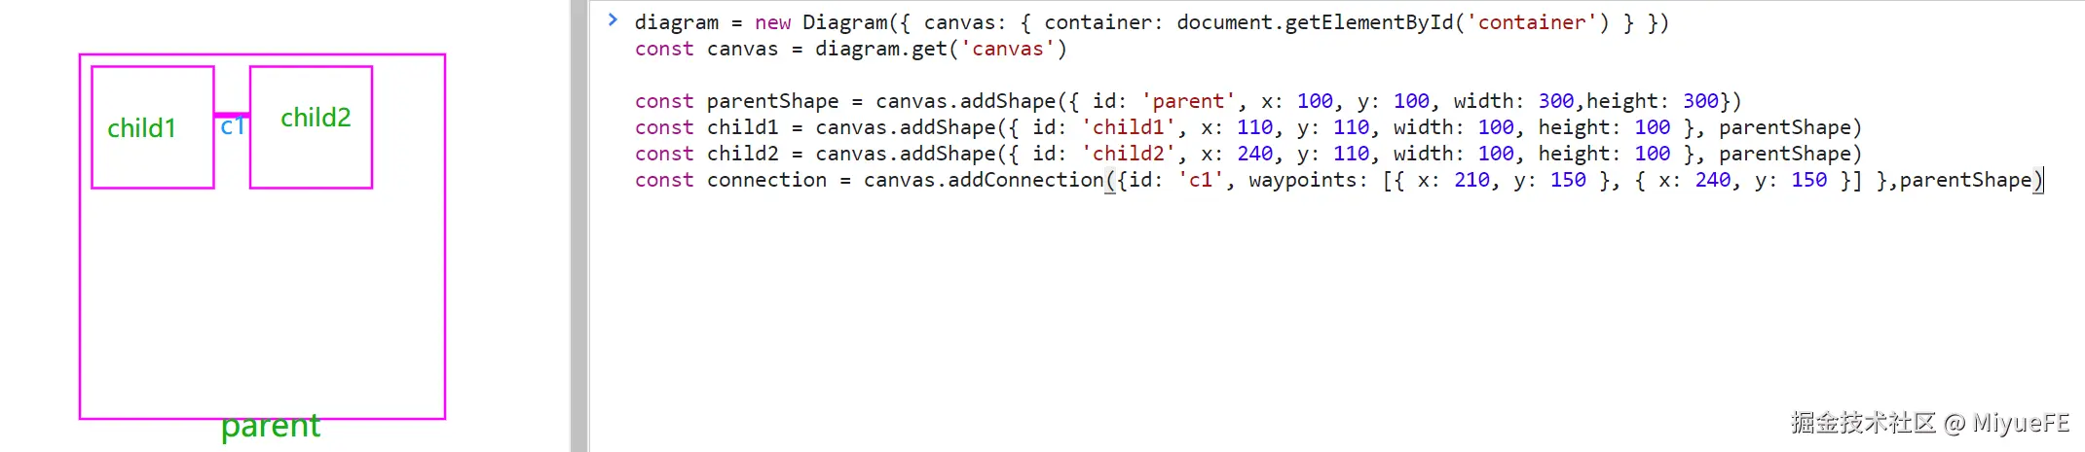Click the "connection" variable name declaration
2085x452 pixels.
tap(766, 180)
